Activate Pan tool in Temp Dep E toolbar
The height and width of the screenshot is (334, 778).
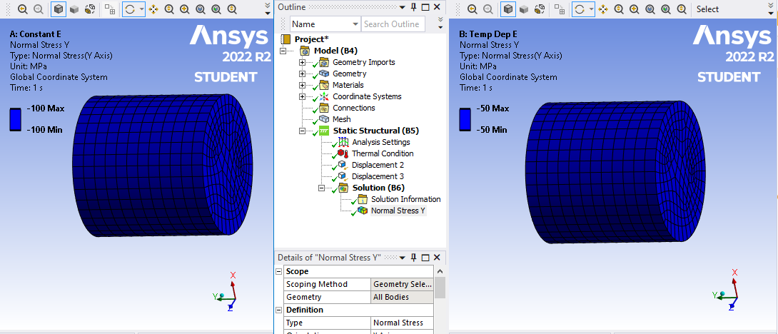[x=603, y=9]
